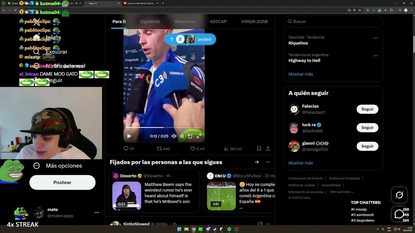Open the messages chat bubble icon
Screen dimensions: 415x233
tap(399, 214)
